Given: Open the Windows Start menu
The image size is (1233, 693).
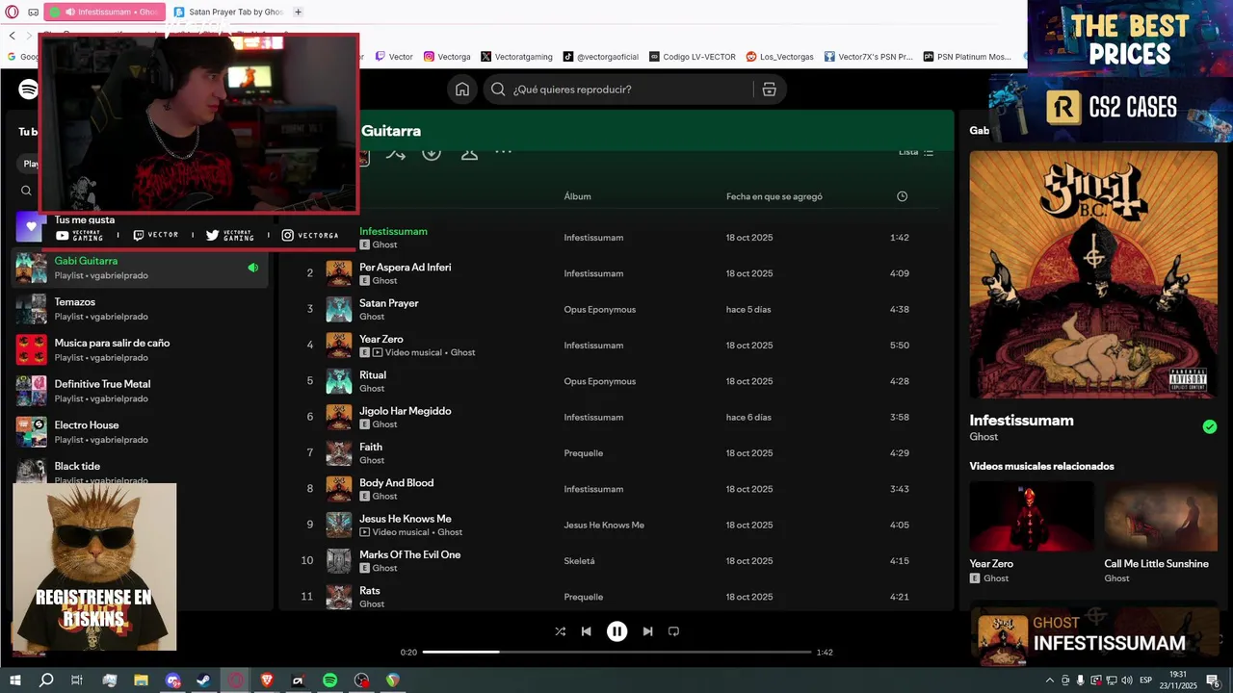Looking at the screenshot, I should 14,680.
